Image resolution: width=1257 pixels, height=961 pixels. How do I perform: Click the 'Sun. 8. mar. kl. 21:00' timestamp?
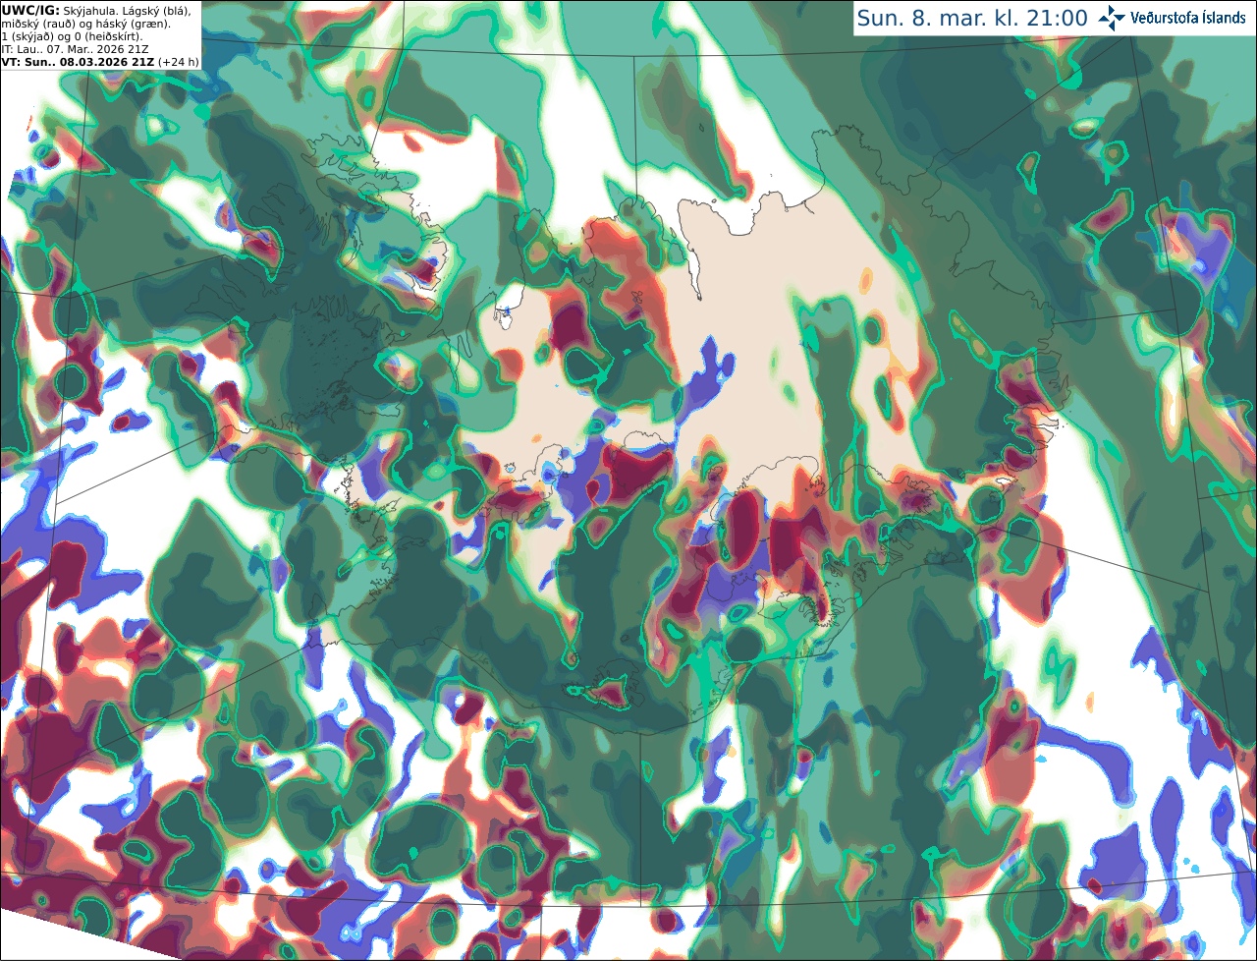pyautogui.click(x=972, y=18)
